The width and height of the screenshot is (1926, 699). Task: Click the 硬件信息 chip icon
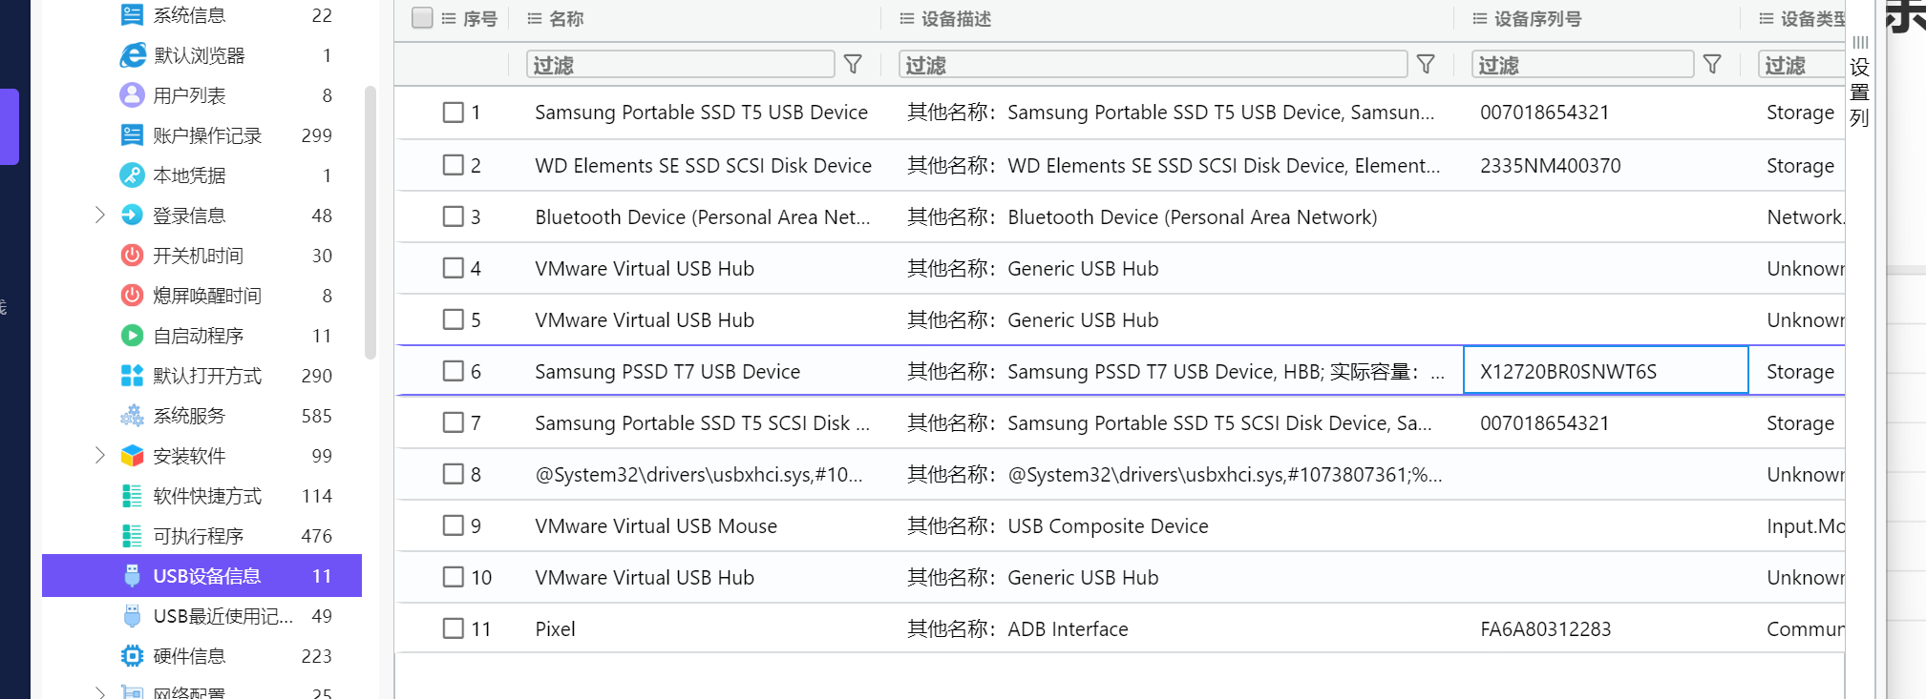pyautogui.click(x=132, y=656)
